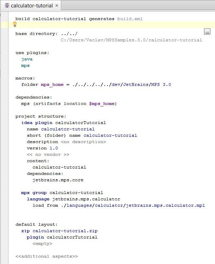Select the mps plugin entry

(x=25, y=66)
